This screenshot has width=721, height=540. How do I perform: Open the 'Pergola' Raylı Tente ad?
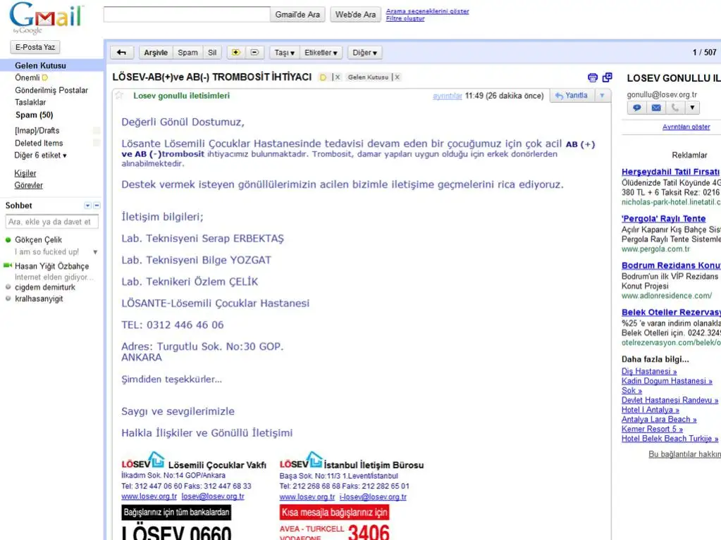pos(663,218)
